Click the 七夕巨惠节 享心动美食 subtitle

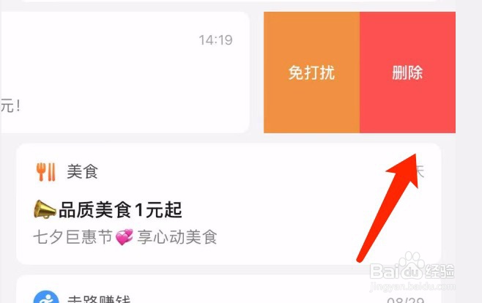click(x=125, y=237)
